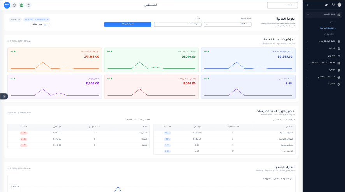Open إجمالي الإيرادات العامة 301,565.00 card

click(x=248, y=60)
